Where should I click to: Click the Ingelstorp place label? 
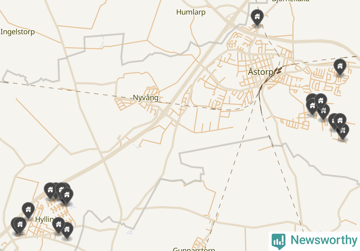point(18,32)
